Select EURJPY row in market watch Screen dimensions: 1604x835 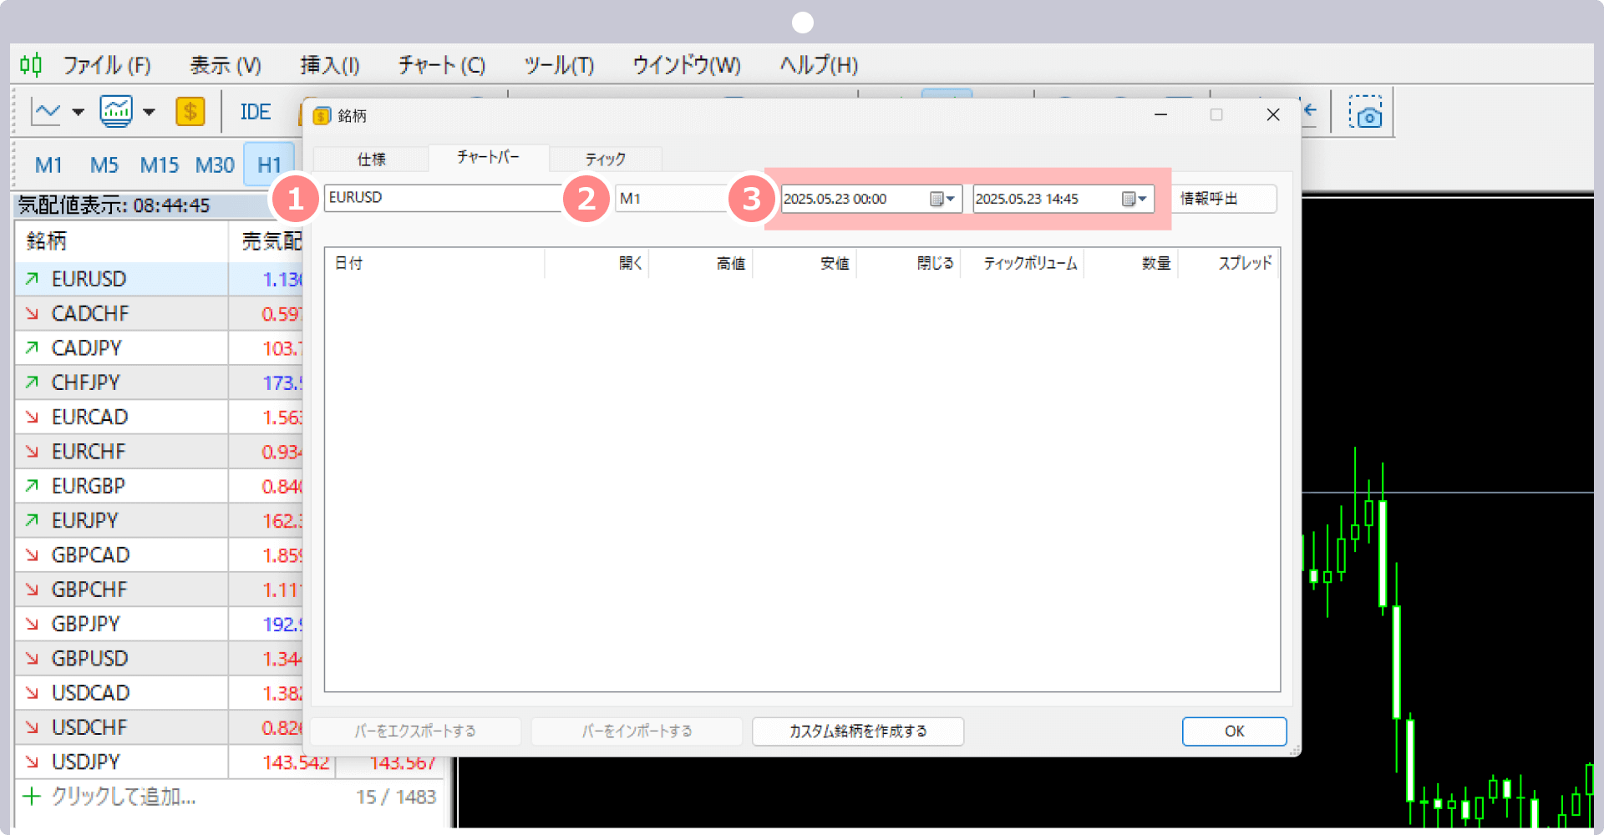click(159, 520)
